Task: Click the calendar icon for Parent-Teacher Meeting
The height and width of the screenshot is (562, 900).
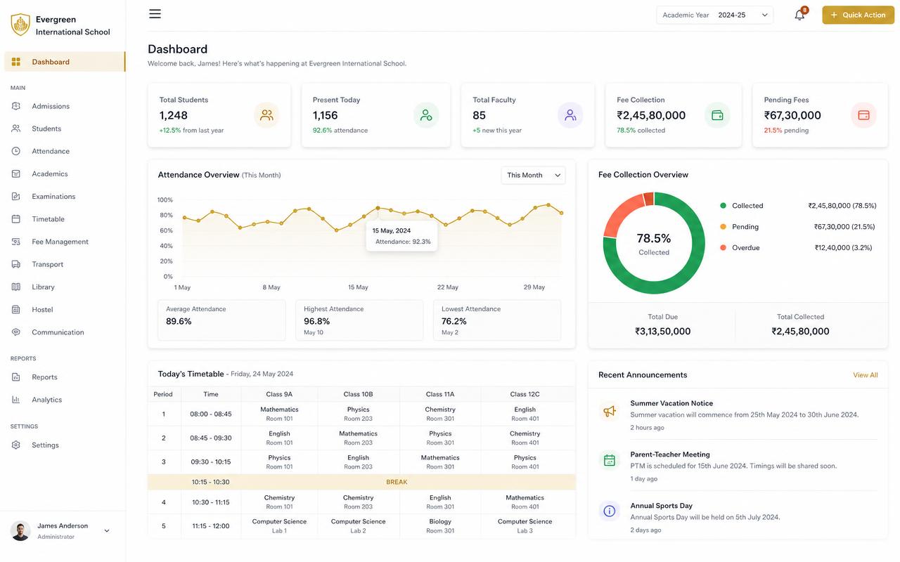Action: pos(610,460)
